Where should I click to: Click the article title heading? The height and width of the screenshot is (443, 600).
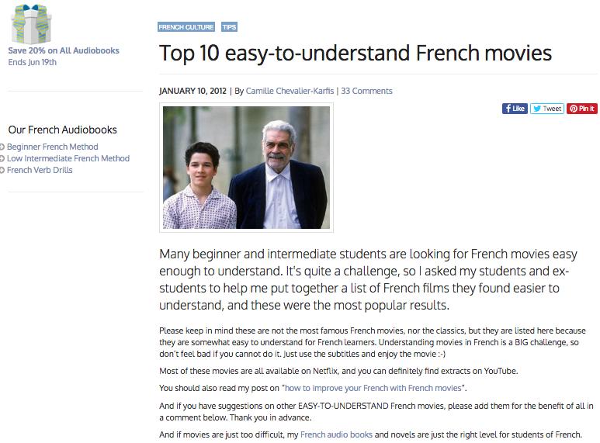point(355,53)
